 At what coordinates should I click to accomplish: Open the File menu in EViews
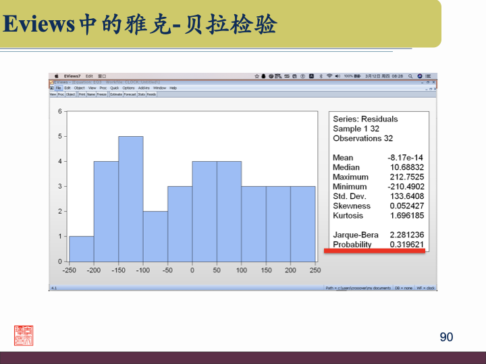(59, 88)
